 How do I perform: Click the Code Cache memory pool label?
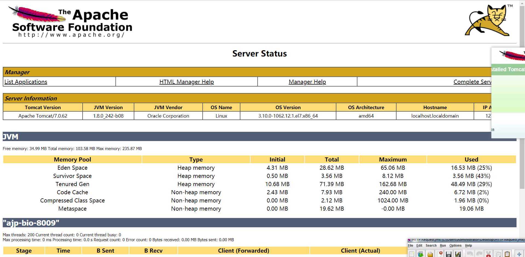click(72, 192)
